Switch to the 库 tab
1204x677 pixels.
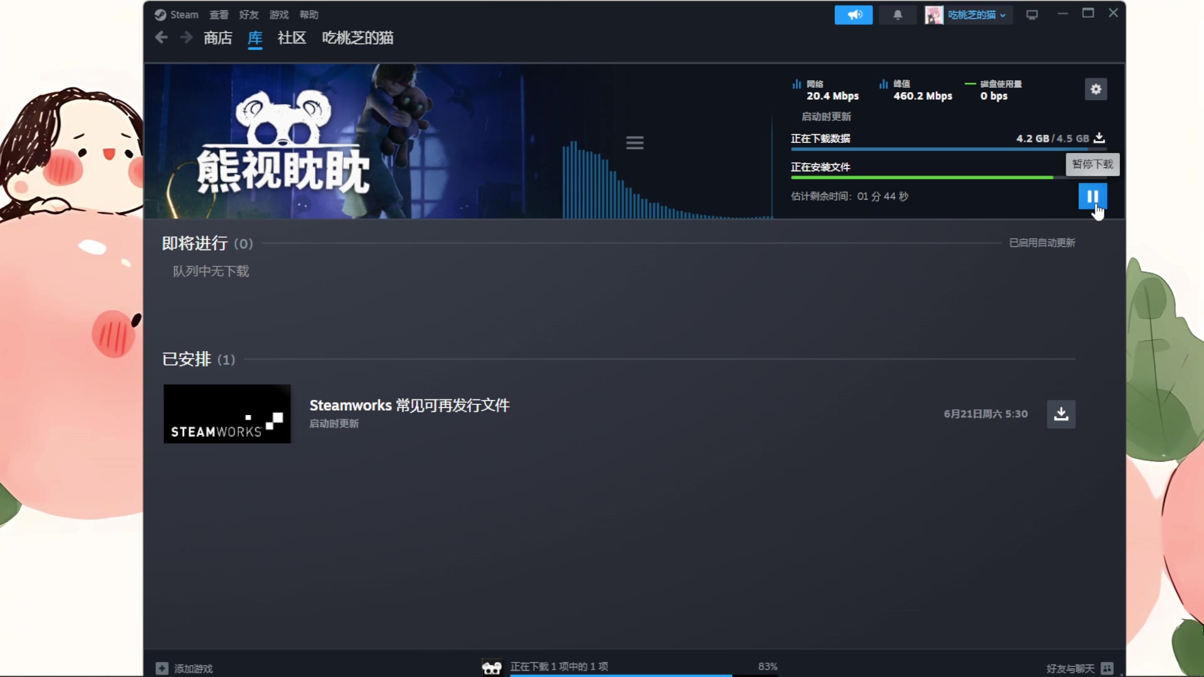coord(255,38)
